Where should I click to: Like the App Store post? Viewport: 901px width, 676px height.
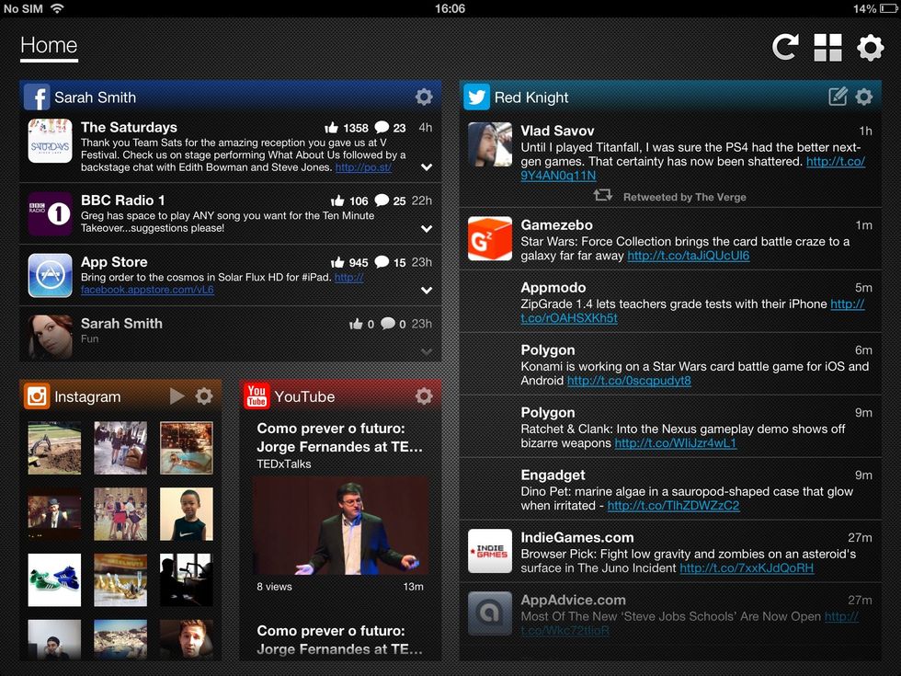point(337,262)
